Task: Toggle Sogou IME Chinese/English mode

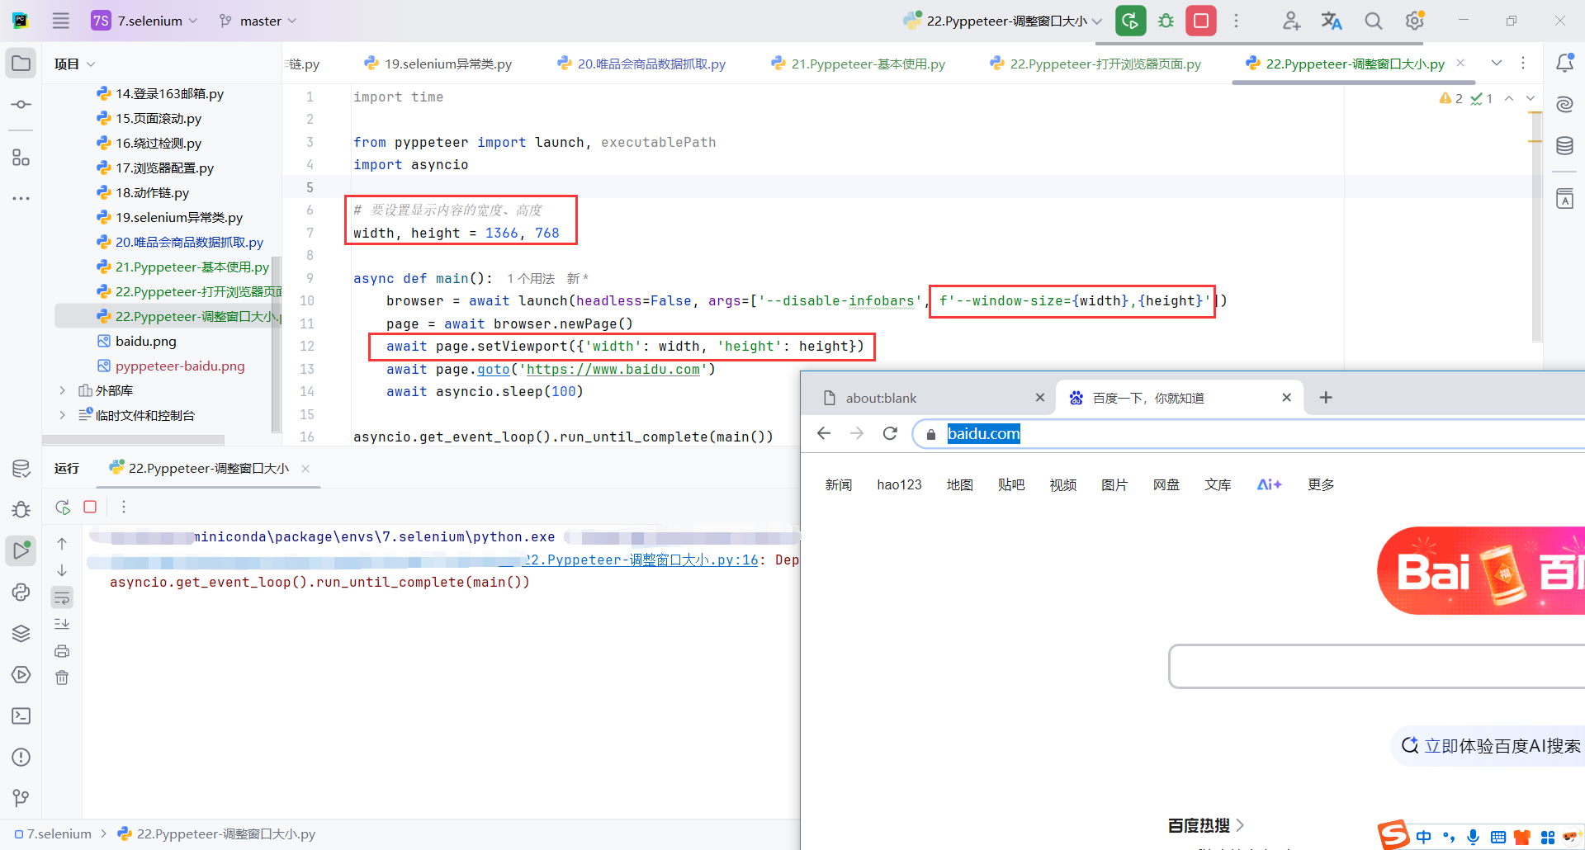Action: click(x=1424, y=837)
